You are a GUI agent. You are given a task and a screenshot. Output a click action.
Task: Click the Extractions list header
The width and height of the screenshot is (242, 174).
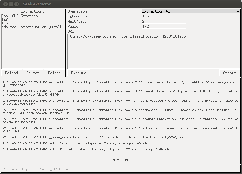[x=33, y=11]
